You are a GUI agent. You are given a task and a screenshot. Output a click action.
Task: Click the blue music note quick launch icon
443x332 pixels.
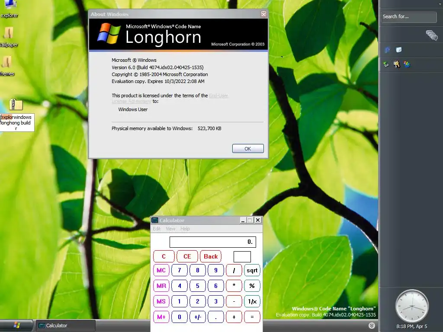pos(387,50)
